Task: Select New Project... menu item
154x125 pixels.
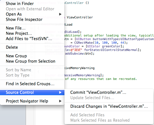Action: point(32,33)
